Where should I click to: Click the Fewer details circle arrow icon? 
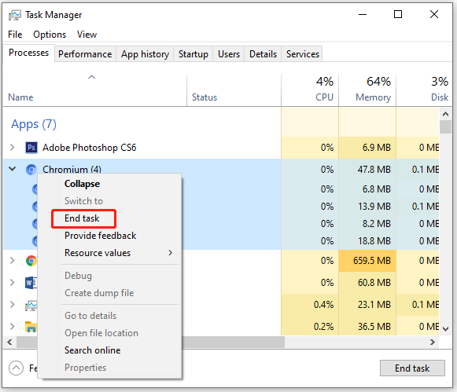click(x=16, y=368)
